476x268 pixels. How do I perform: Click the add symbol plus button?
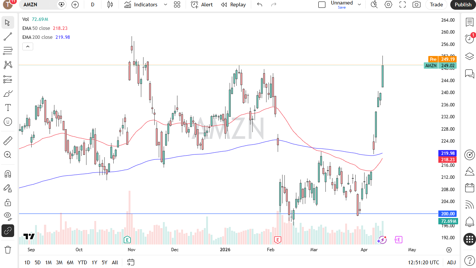coord(75,4)
